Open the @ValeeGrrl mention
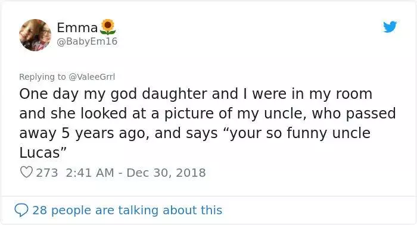This screenshot has height=225, width=417. coord(92,77)
